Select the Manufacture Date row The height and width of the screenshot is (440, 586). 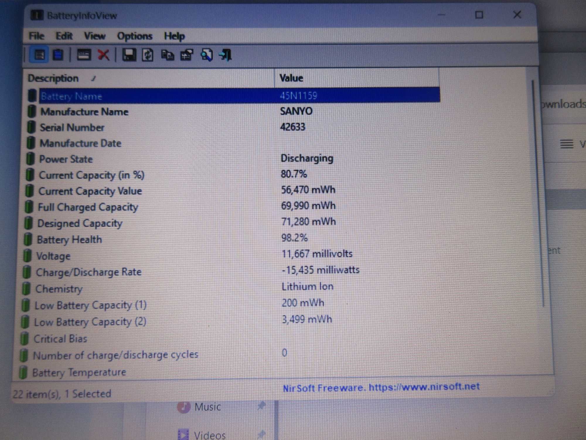(x=233, y=143)
